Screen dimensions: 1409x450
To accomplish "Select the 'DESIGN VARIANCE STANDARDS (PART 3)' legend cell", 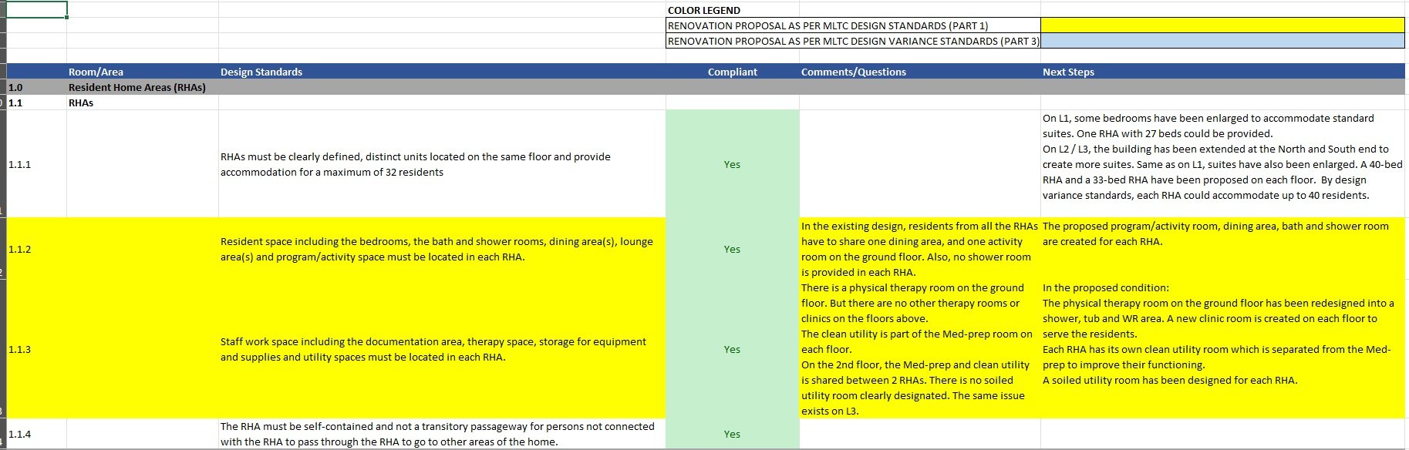I will pyautogui.click(x=853, y=41).
